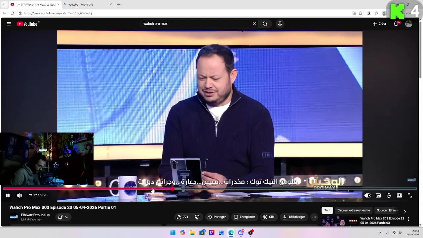The image size is (423, 238).
Task: Close the youtube - Recherche tab
Action: [111, 5]
